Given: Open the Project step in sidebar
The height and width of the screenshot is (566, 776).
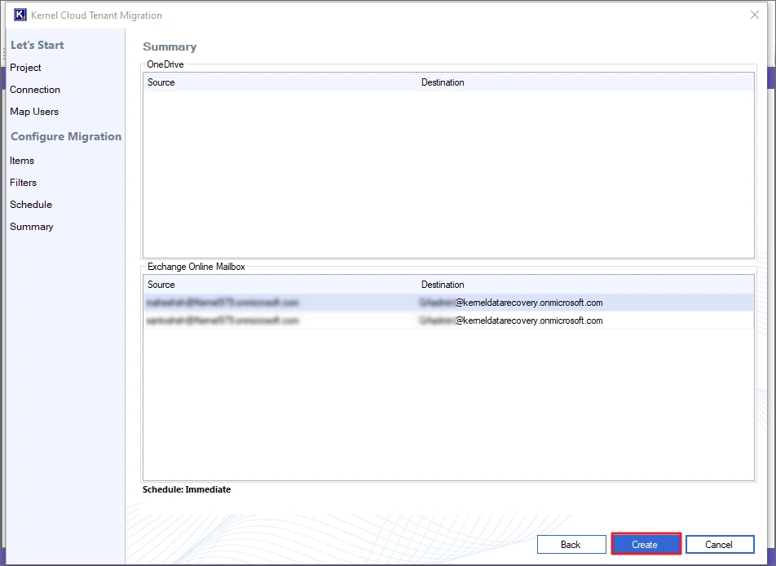Looking at the screenshot, I should [x=25, y=68].
